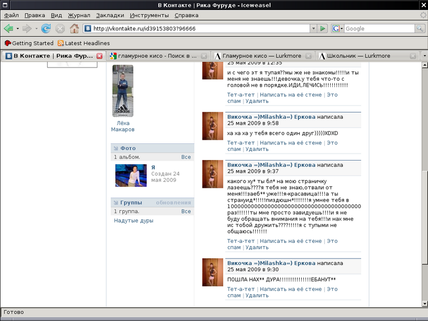Click Тет-а-тет under the 9:58 post
Image resolution: width=428 pixels, height=321 pixels.
coord(241,143)
